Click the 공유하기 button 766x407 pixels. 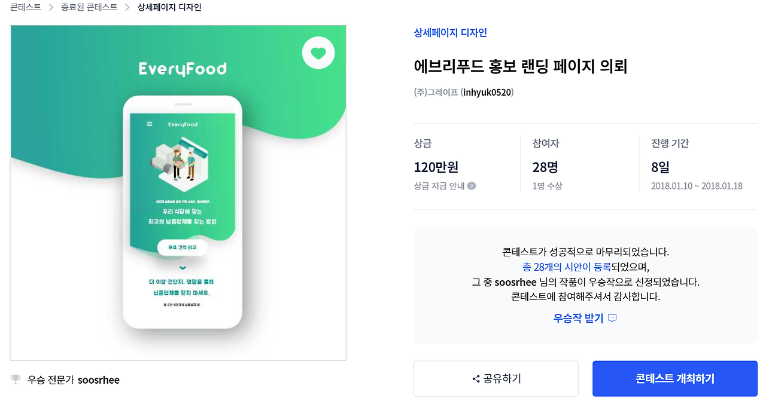[496, 379]
